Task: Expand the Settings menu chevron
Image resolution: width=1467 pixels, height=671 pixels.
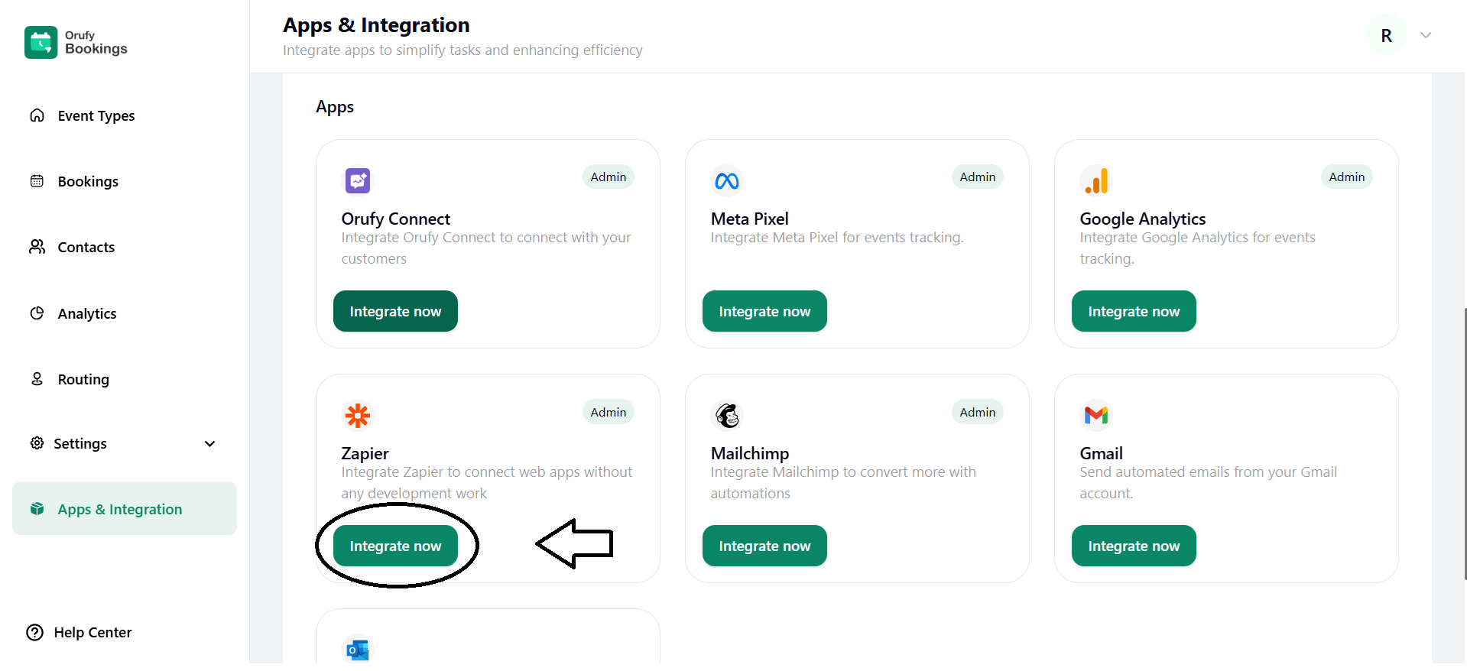Action: 209,444
